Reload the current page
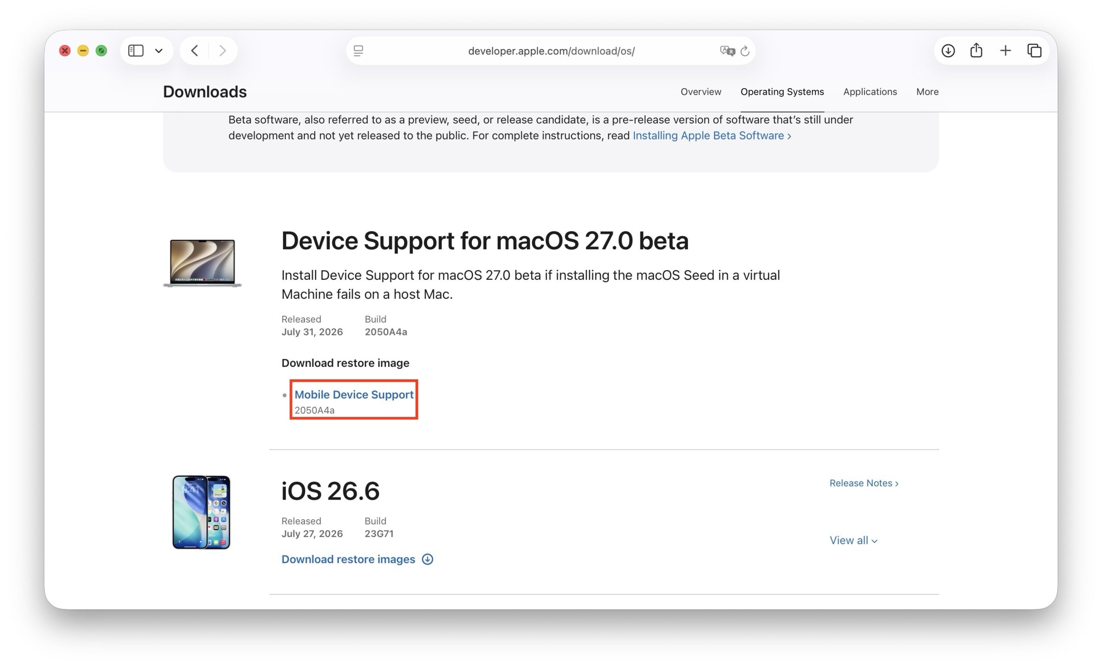The height and width of the screenshot is (668, 1102). [x=745, y=51]
